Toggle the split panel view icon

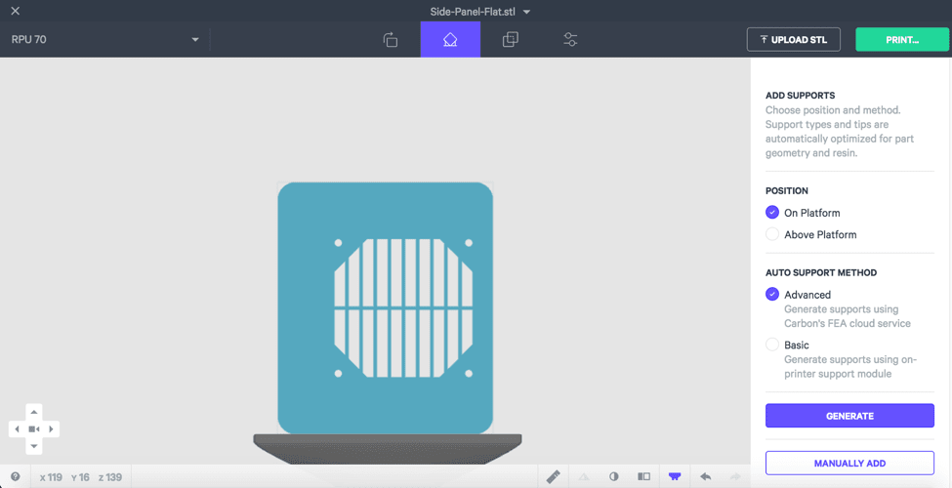(x=644, y=477)
